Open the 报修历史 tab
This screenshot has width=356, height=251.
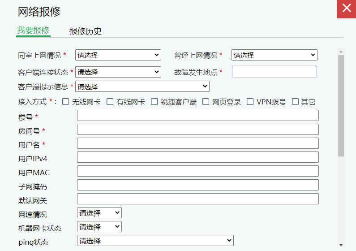(86, 31)
